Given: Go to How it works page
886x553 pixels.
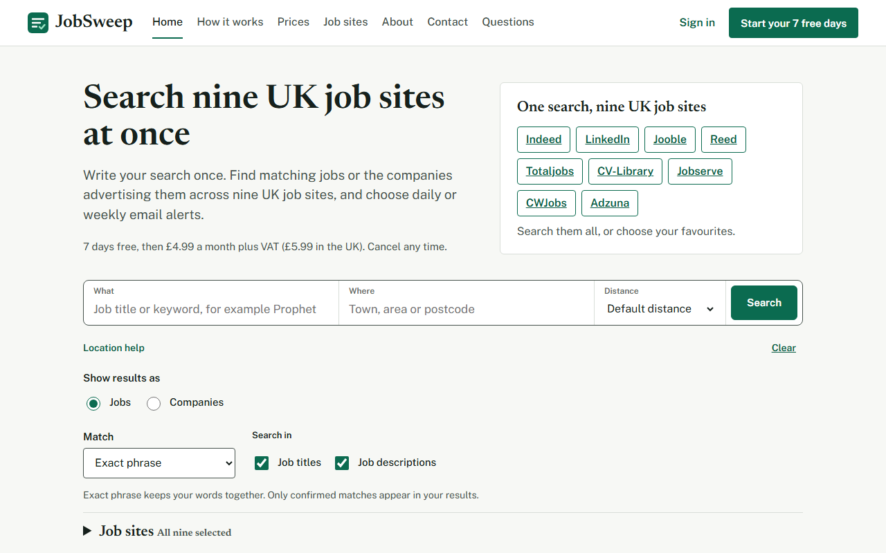Looking at the screenshot, I should pos(230,22).
